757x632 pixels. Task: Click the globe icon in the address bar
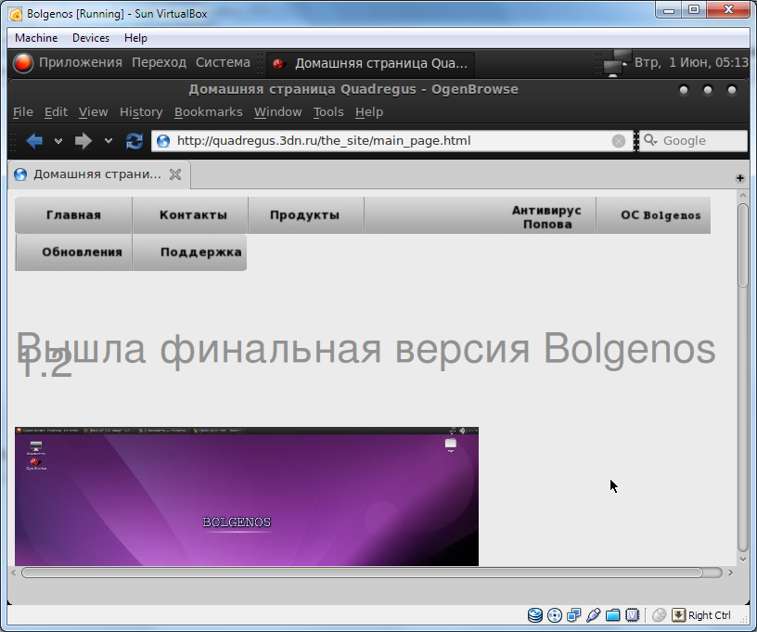pos(163,141)
